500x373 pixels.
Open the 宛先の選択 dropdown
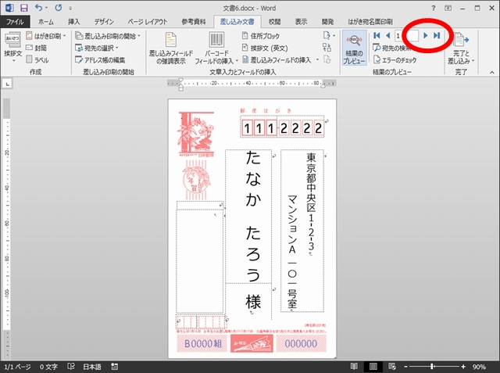[97, 48]
